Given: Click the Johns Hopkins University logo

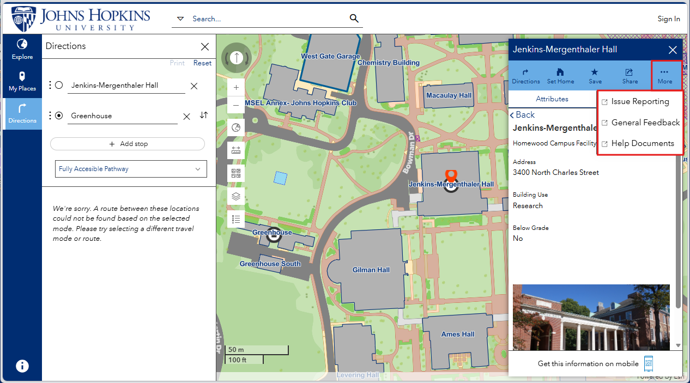Looking at the screenshot, I should (81, 19).
